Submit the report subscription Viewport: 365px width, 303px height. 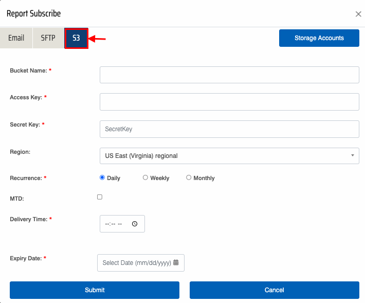pos(95,290)
